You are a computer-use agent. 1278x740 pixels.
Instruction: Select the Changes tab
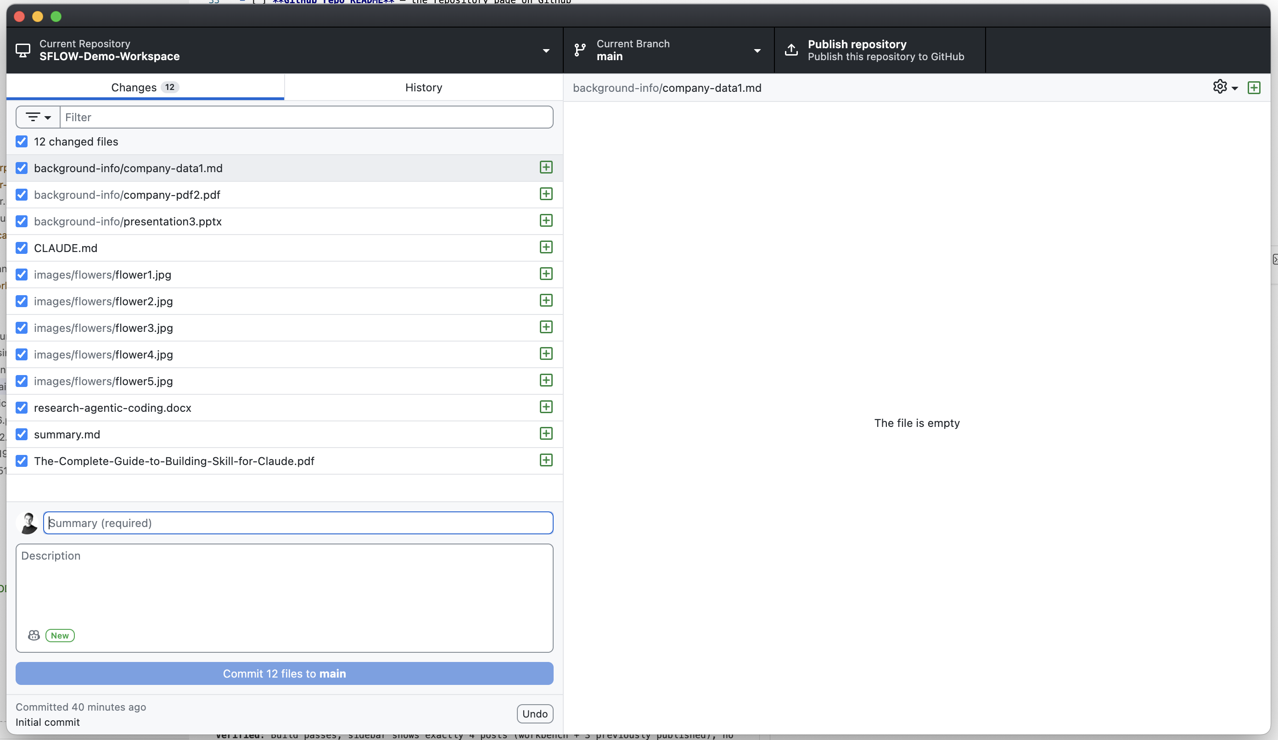tap(145, 87)
